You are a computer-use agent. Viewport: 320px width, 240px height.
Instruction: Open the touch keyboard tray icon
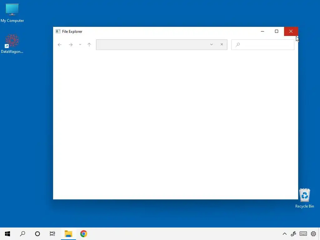[x=303, y=234]
